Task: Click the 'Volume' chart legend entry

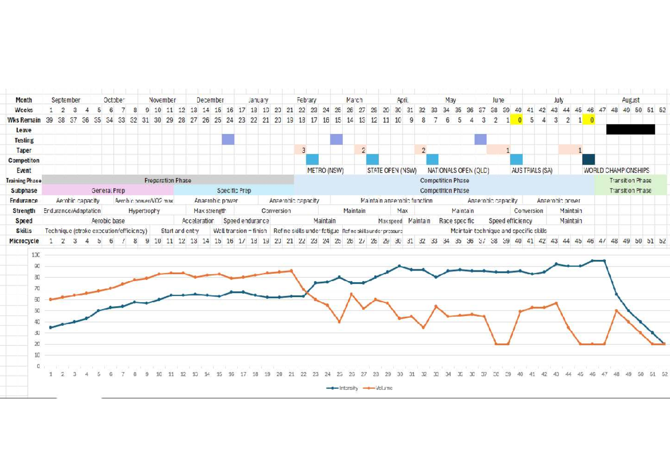Action: [377, 388]
